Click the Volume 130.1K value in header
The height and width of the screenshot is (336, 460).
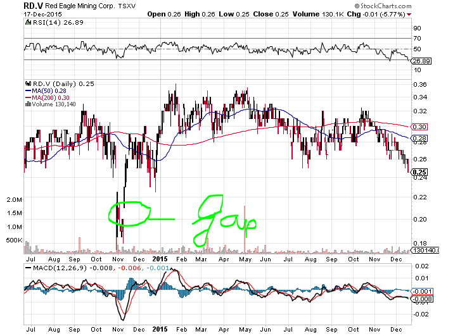[317, 14]
